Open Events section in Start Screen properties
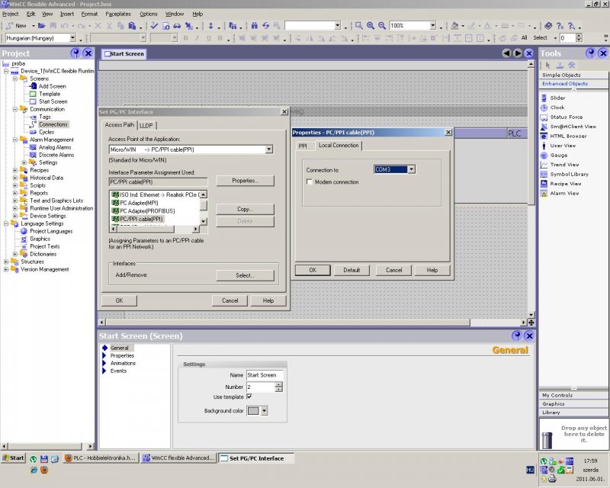 tap(118, 371)
